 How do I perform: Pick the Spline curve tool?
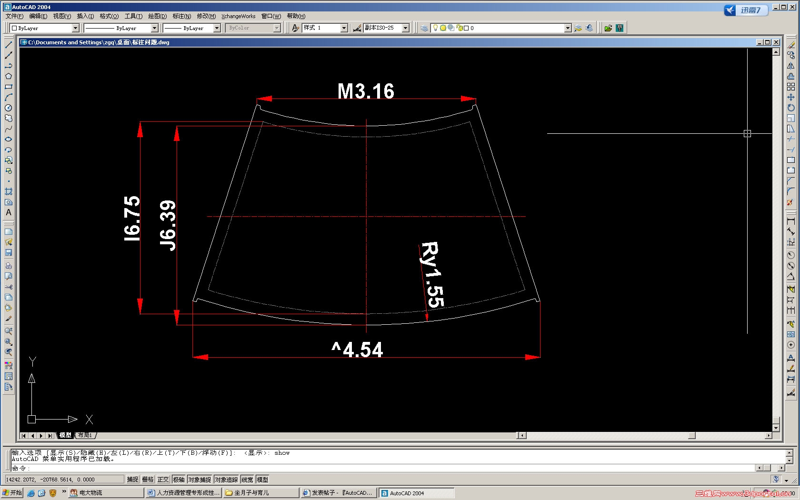9,129
